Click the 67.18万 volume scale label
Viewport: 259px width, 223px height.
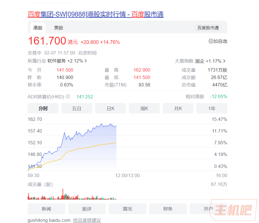[219, 184]
